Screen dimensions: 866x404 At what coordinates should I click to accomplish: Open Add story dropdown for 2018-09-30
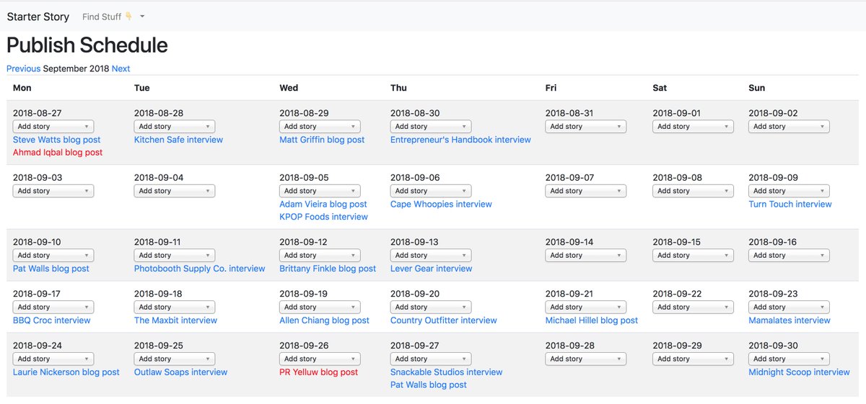(x=789, y=359)
